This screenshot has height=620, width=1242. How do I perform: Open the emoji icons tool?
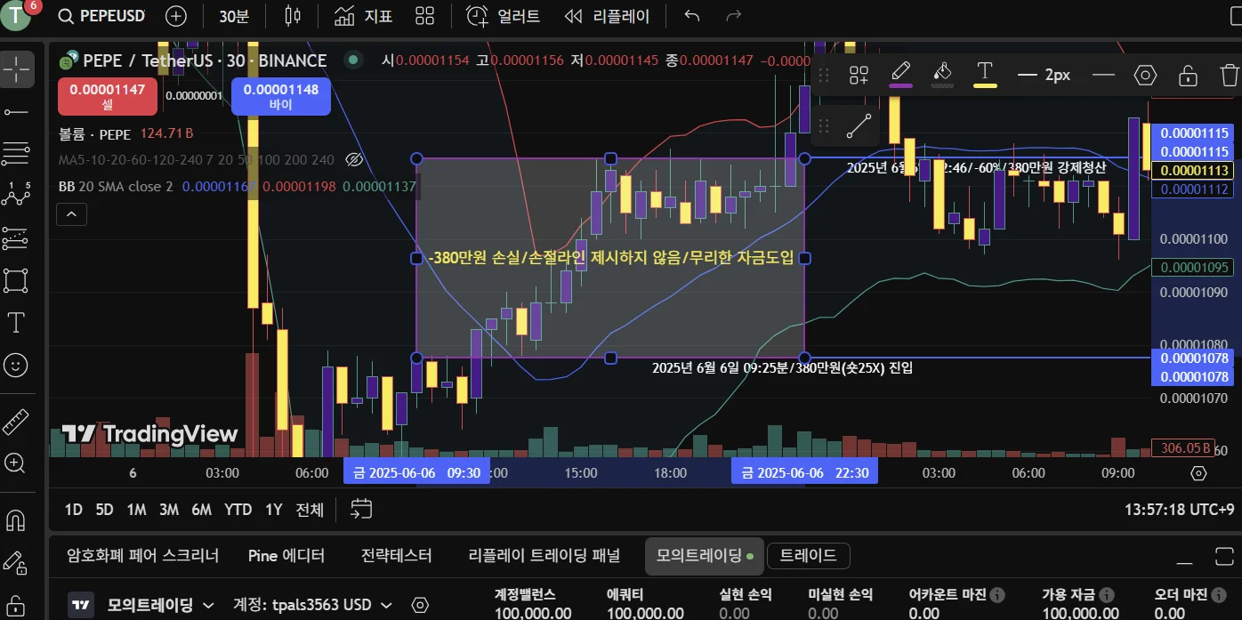16,364
